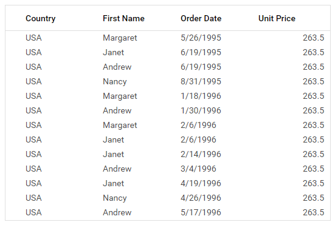
Task: Click Nancy in the 4/26/1996 row
Action: pos(115,198)
